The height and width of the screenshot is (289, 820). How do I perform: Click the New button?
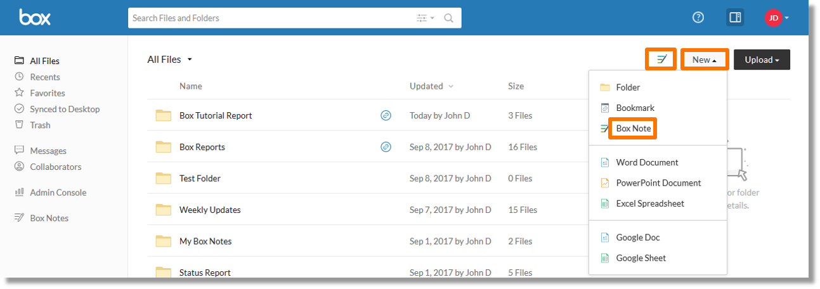point(705,60)
